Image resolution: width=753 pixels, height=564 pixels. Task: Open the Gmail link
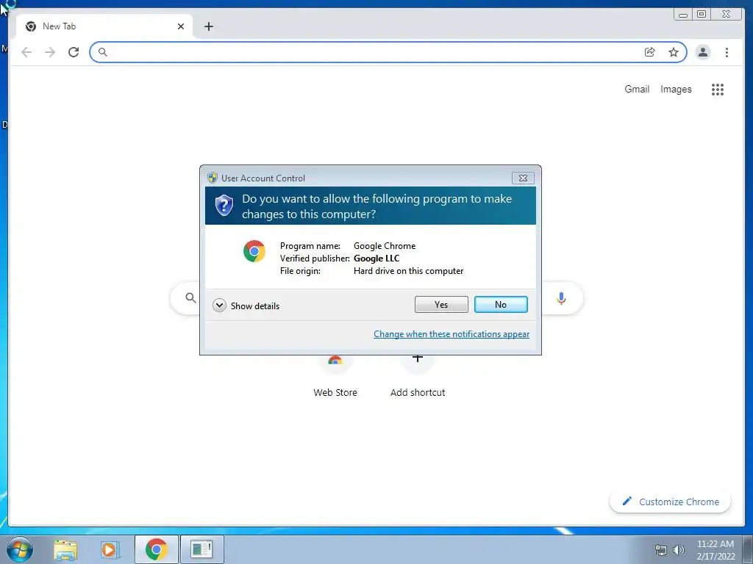637,89
